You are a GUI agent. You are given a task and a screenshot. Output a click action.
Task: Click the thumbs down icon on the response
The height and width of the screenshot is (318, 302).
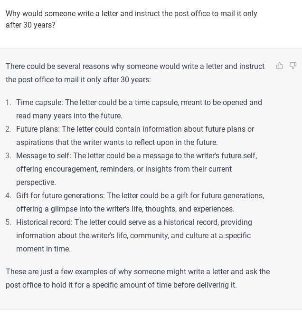coord(293,66)
